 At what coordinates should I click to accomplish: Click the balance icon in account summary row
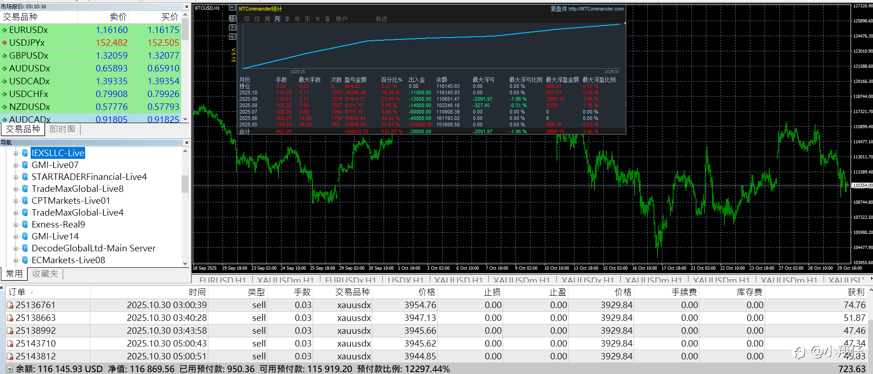pos(10,369)
